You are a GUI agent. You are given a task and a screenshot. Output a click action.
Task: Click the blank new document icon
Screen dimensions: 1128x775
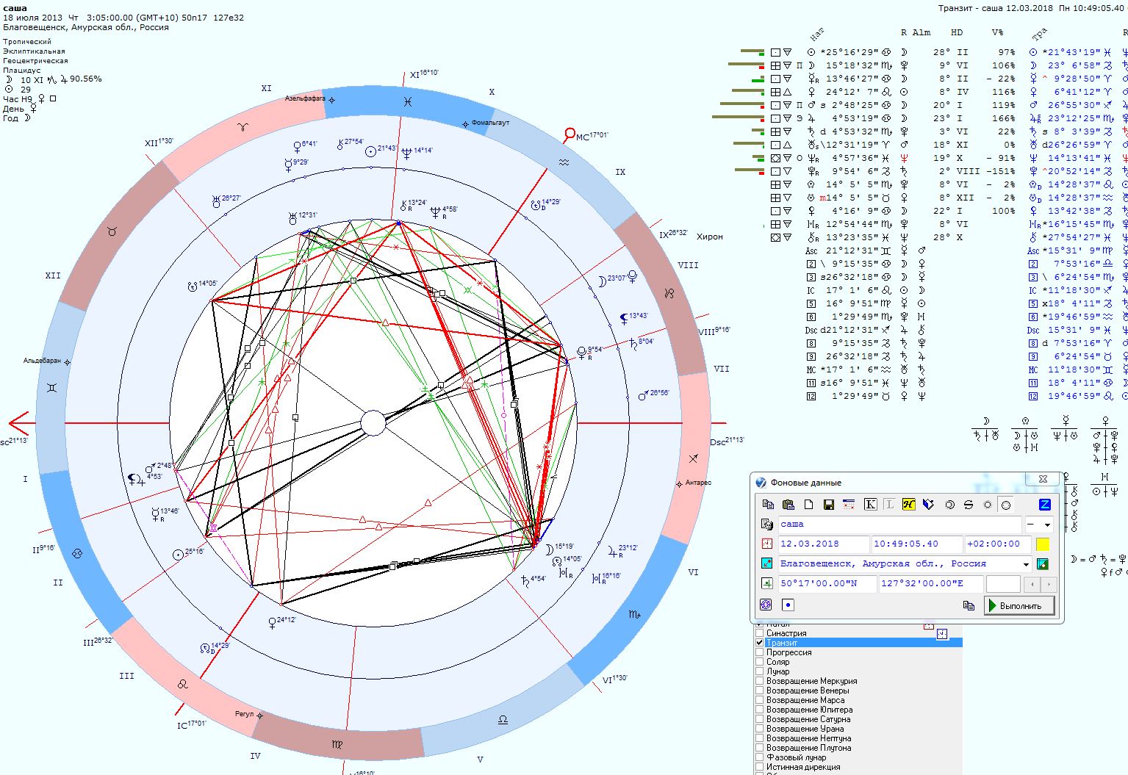point(808,505)
